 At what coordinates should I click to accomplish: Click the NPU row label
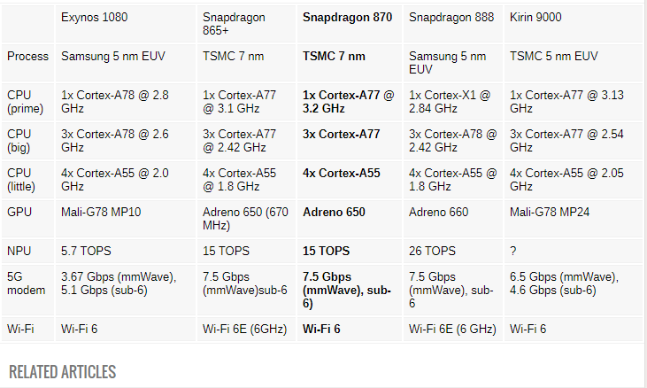[x=20, y=251]
